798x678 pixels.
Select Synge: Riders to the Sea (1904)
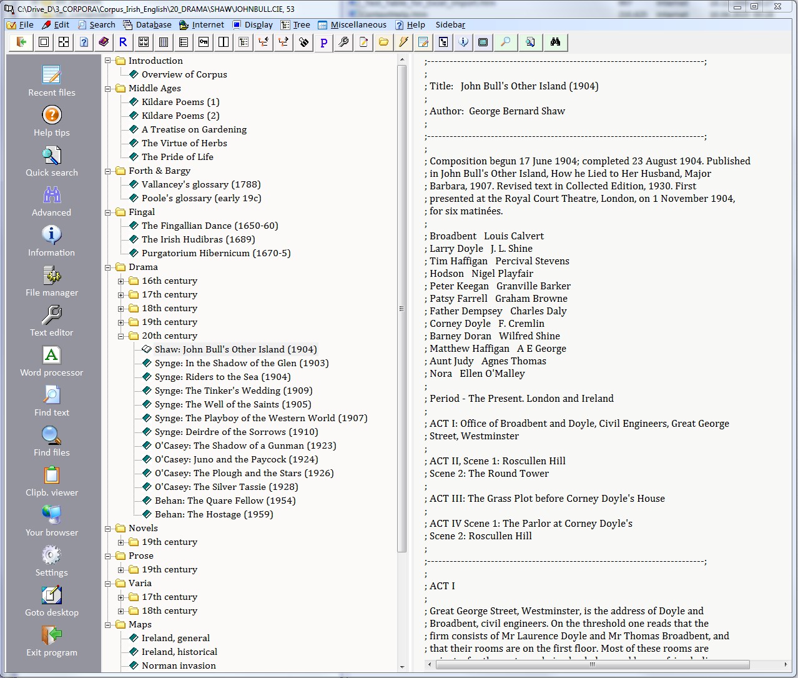(222, 377)
